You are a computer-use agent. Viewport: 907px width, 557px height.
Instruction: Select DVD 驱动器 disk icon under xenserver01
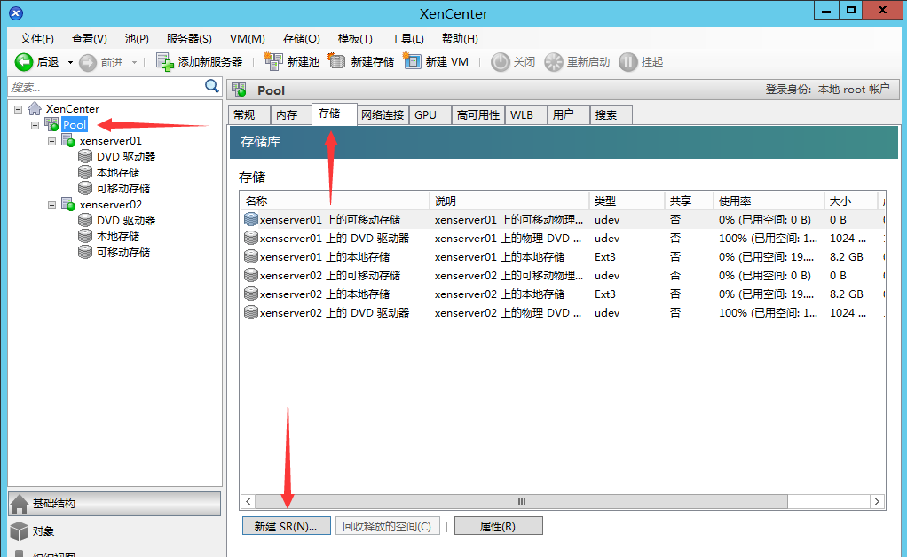click(x=85, y=156)
